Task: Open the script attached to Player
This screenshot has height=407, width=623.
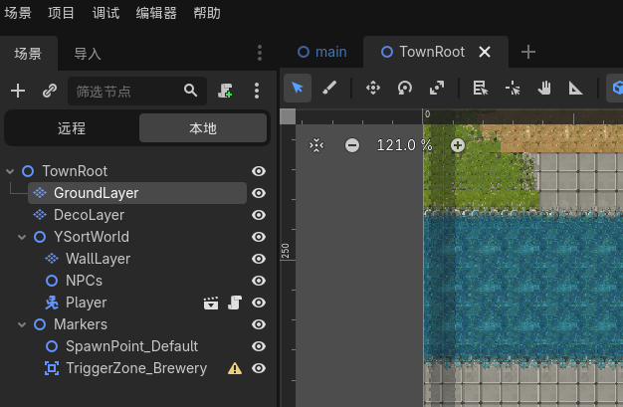Action: 235,303
